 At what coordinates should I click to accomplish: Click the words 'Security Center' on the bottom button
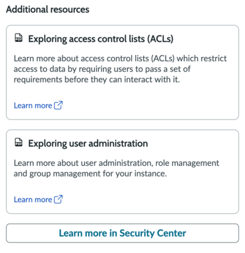pos(153,233)
